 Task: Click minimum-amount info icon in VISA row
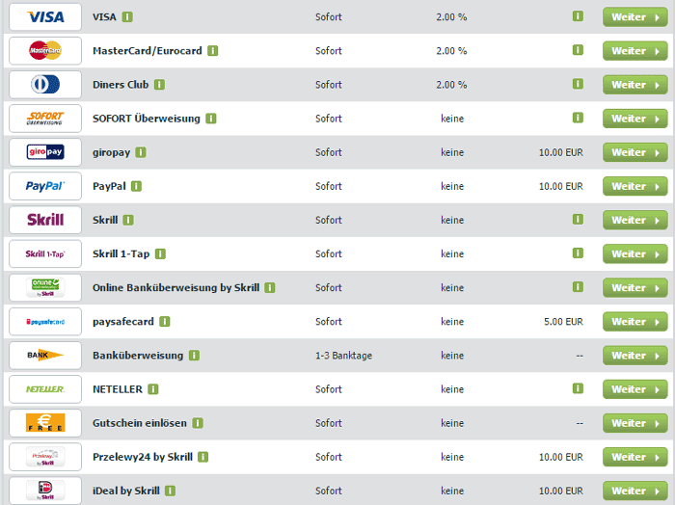click(x=578, y=16)
